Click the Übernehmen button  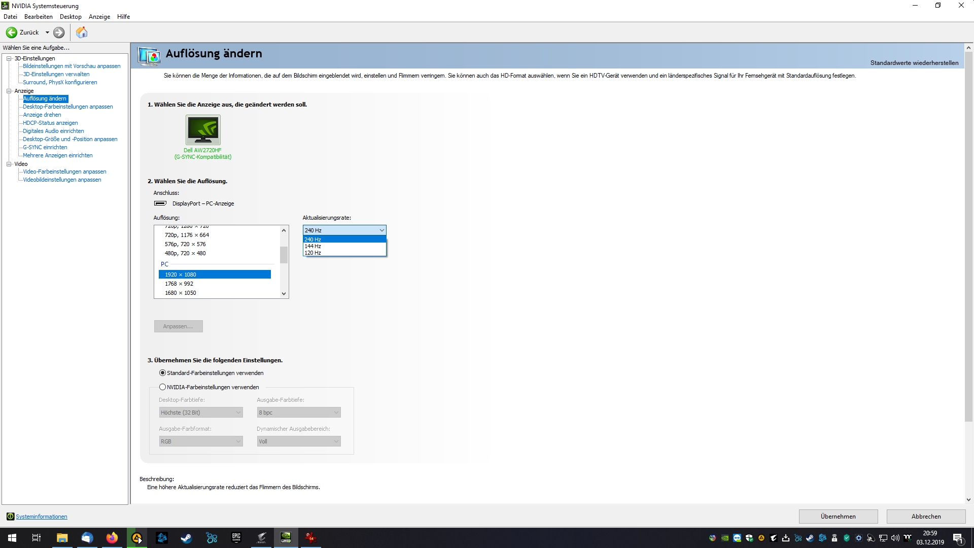tap(838, 517)
